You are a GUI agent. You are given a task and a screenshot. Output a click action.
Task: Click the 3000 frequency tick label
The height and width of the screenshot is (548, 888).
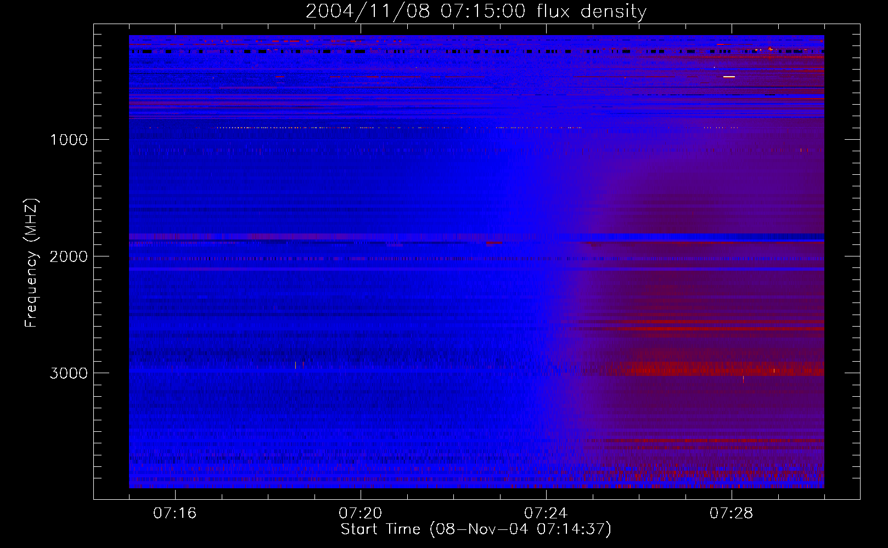(69, 373)
